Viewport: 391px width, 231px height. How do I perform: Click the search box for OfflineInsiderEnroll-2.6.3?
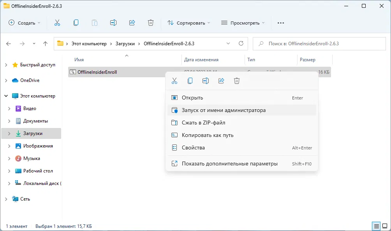(319, 44)
